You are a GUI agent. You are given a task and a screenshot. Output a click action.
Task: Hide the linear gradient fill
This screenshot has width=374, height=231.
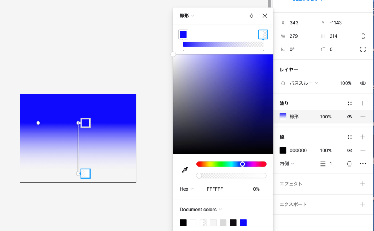pyautogui.click(x=350, y=117)
